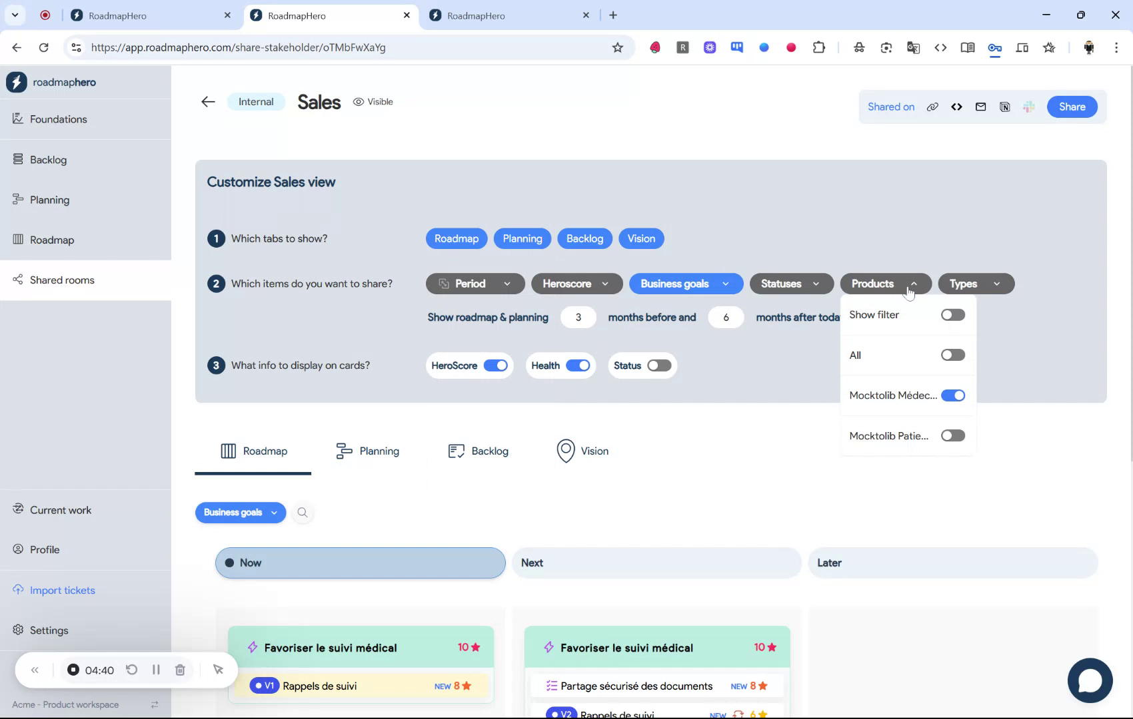Toggle the Show filter switch
1133x719 pixels.
coord(952,314)
